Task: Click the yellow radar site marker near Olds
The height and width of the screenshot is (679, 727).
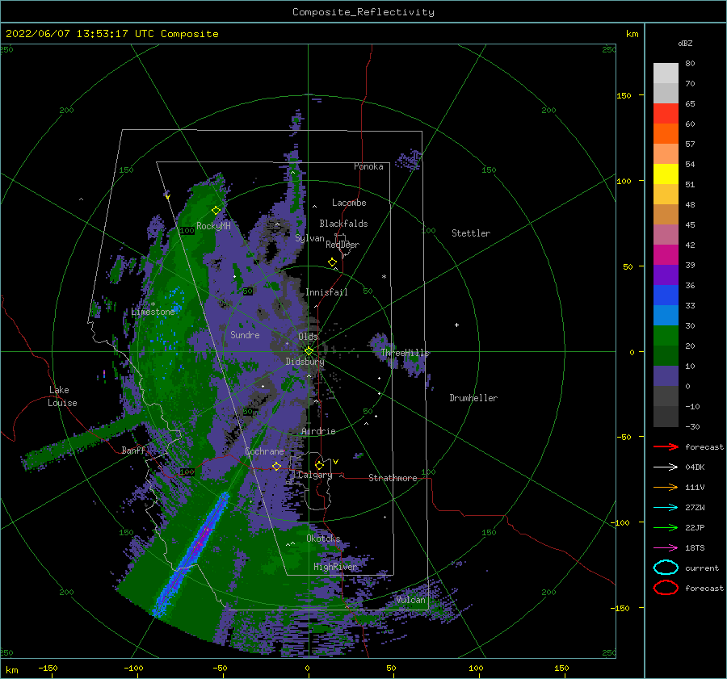Action: (309, 351)
